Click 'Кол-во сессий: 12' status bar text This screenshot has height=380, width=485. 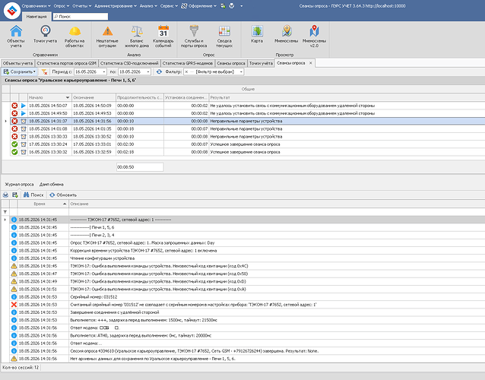[21, 368]
